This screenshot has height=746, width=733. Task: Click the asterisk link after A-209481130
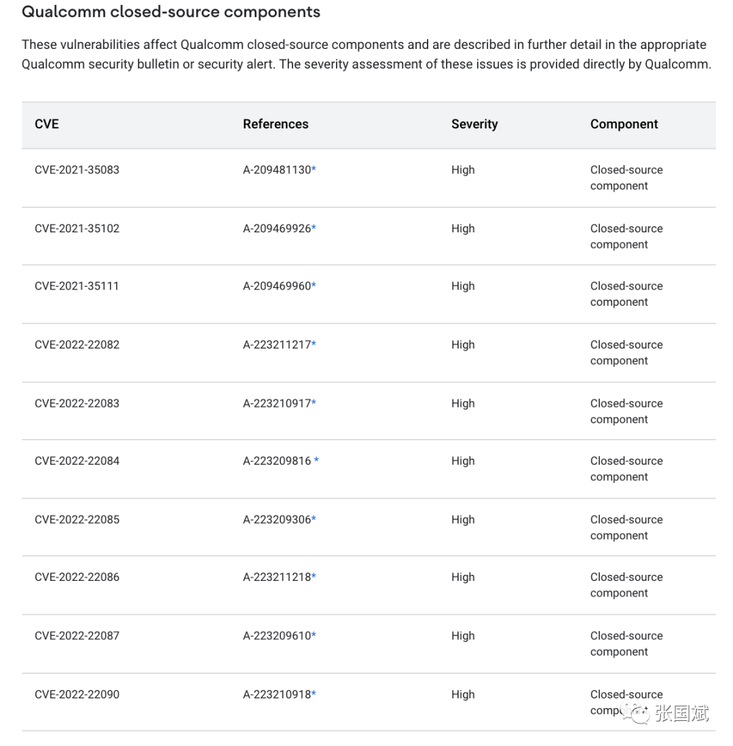click(x=314, y=169)
